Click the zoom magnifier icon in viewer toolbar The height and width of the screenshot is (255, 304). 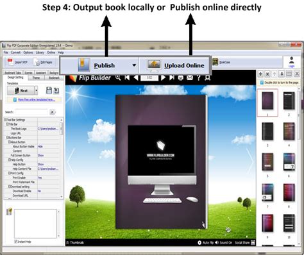(118, 78)
